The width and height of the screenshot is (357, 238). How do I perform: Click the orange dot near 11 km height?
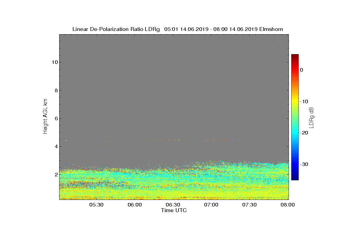pos(273,47)
